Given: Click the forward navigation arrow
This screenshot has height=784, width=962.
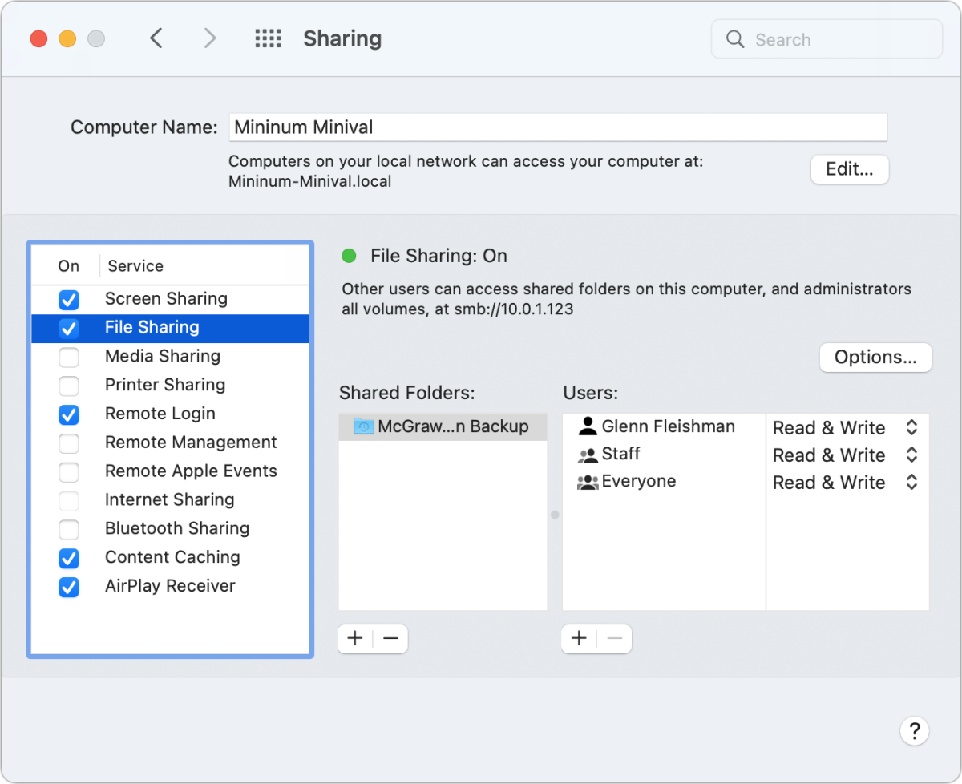Looking at the screenshot, I should click(x=209, y=38).
